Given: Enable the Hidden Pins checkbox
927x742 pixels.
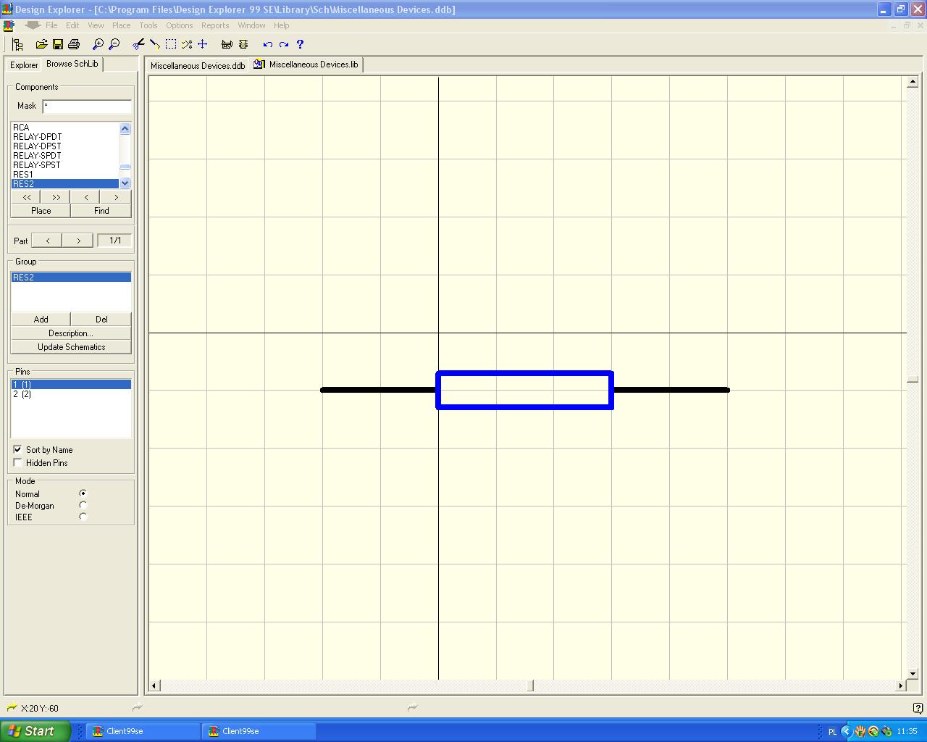Looking at the screenshot, I should [x=17, y=462].
